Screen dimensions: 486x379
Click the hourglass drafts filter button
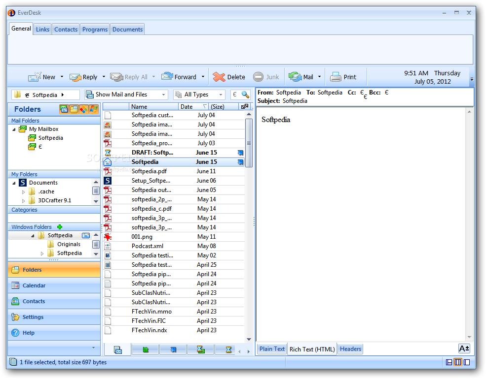pos(228,349)
